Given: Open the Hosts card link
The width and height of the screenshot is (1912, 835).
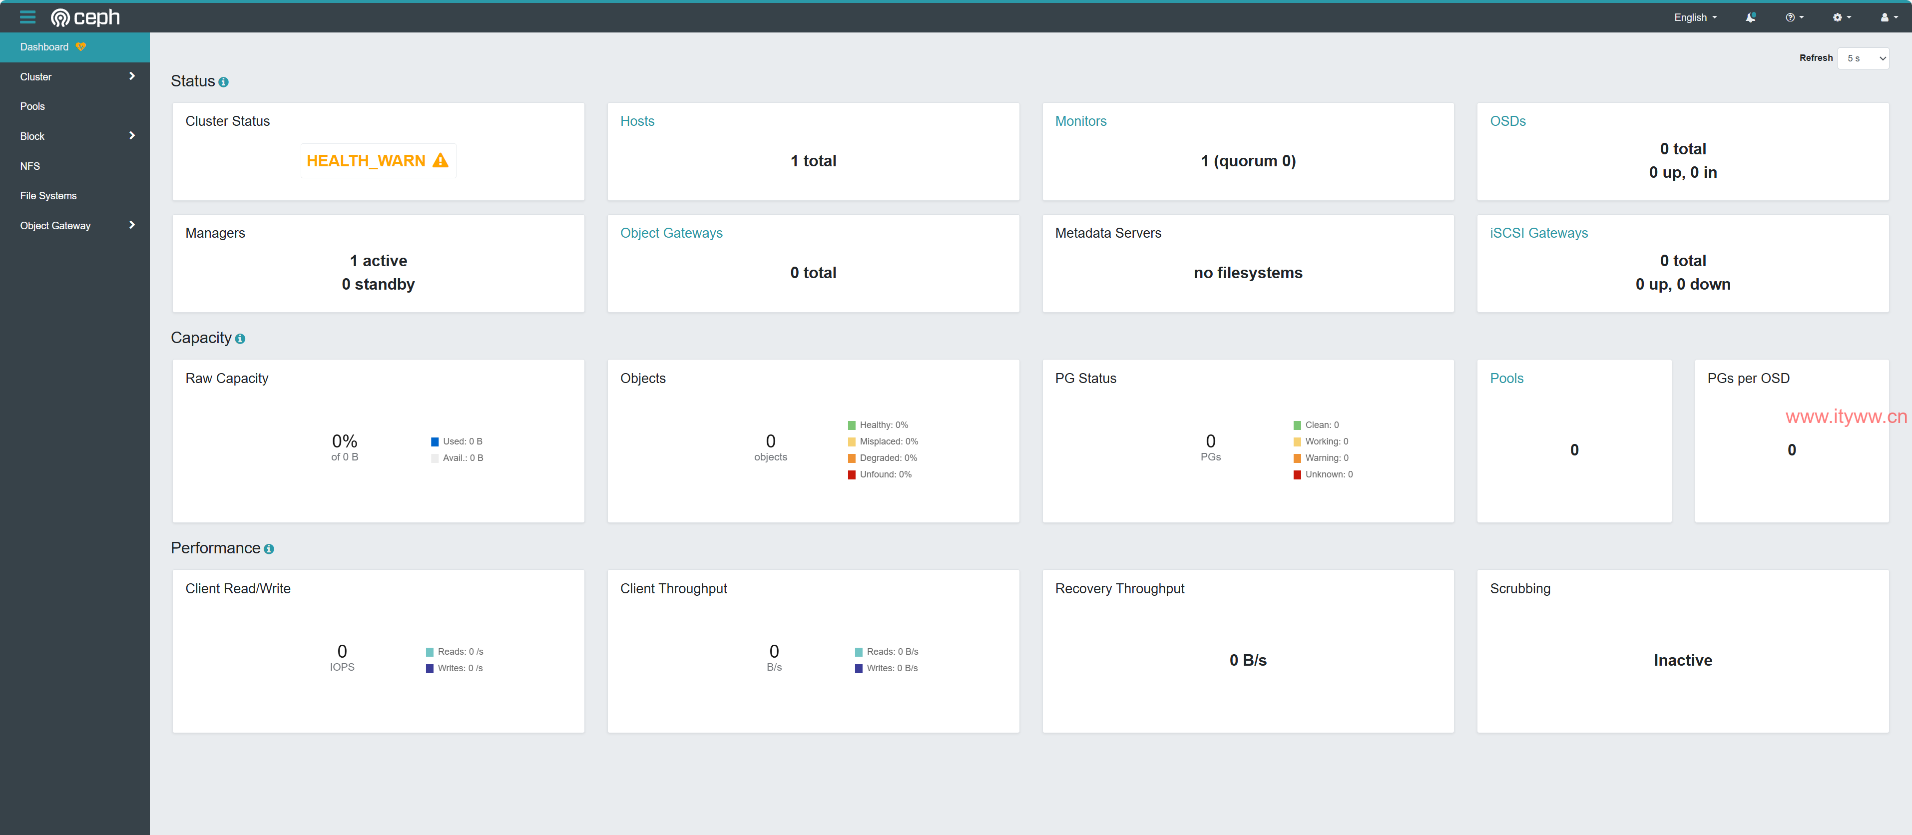Looking at the screenshot, I should coord(637,121).
